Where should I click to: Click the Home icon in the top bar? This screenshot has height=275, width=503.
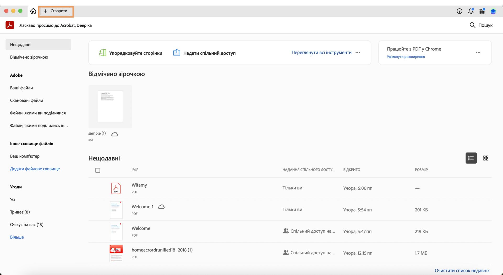coord(33,11)
